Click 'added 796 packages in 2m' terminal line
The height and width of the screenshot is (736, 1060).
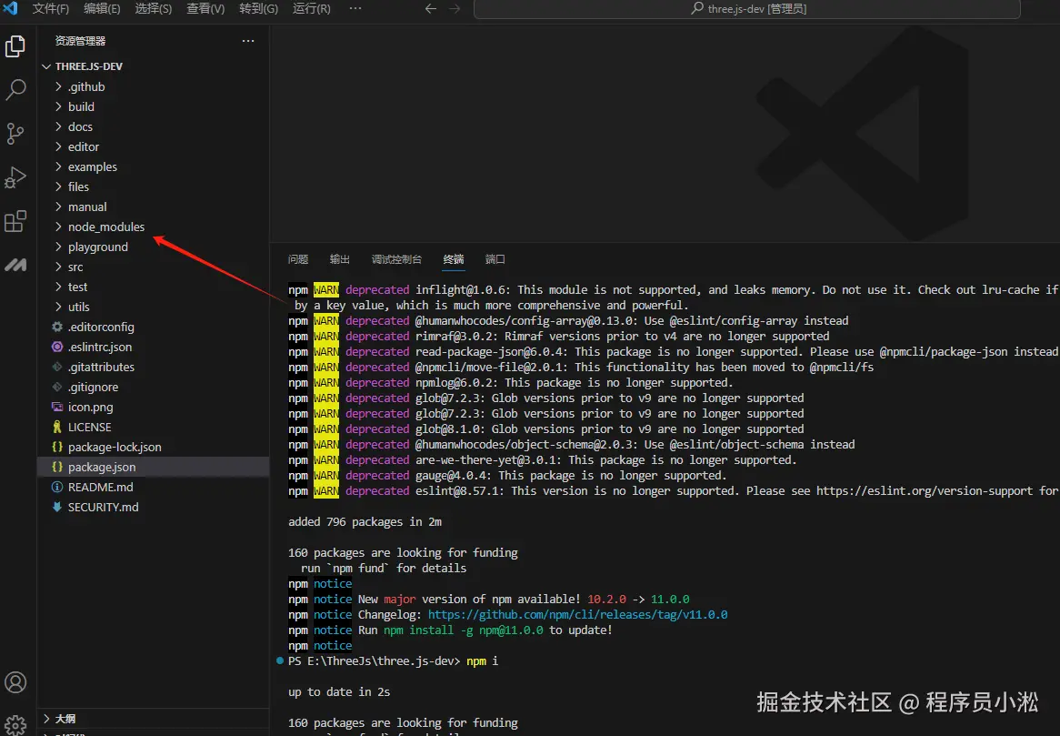click(365, 522)
